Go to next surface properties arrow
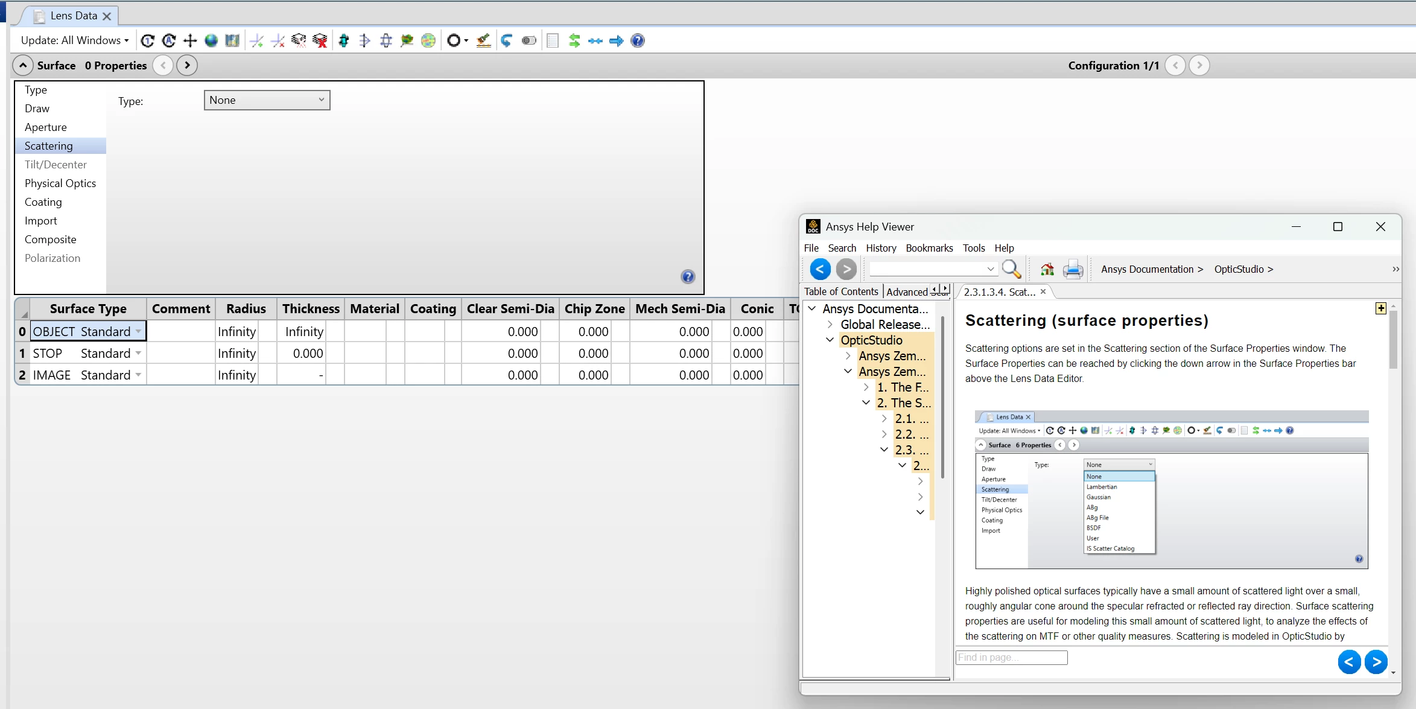This screenshot has height=709, width=1416. 187,65
